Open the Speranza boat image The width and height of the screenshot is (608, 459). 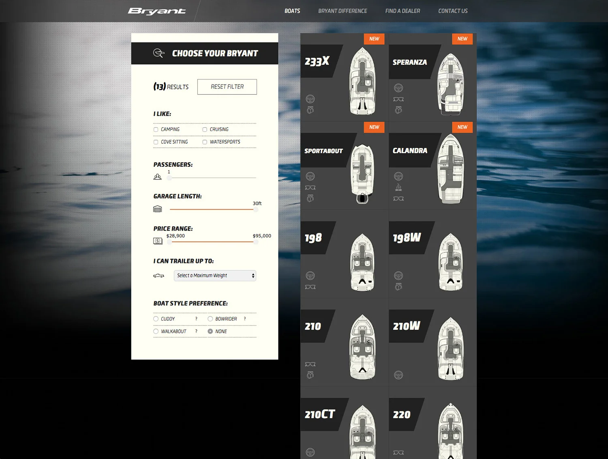(450, 84)
